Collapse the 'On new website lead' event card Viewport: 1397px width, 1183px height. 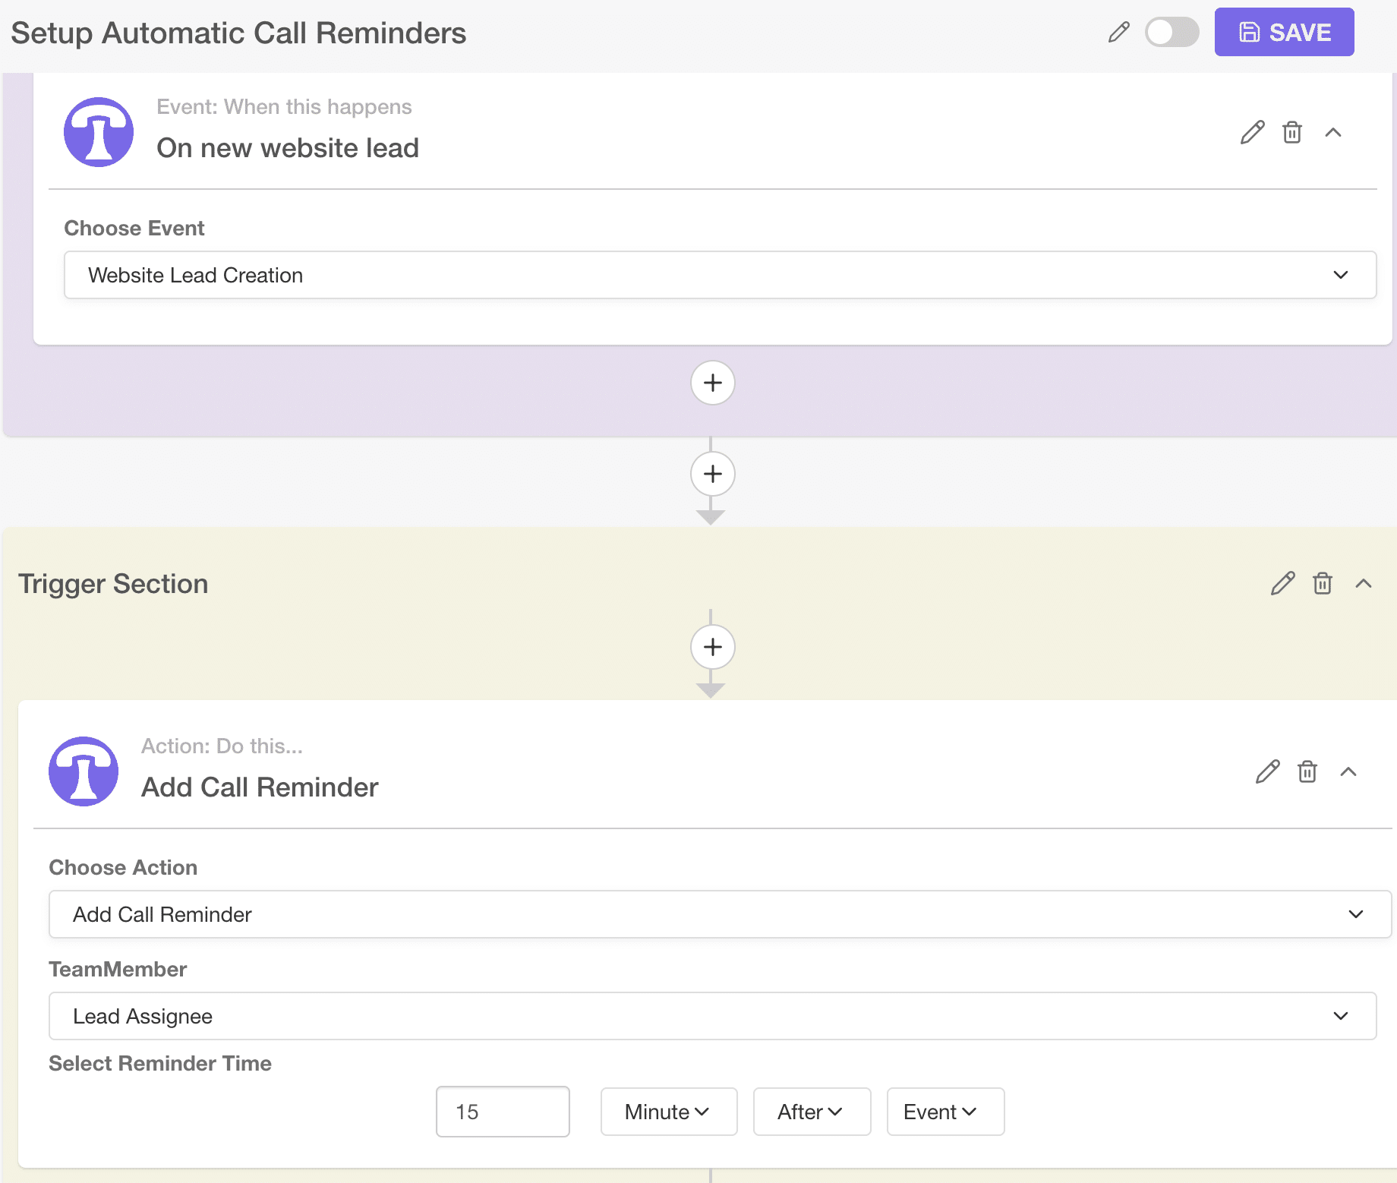1332,132
